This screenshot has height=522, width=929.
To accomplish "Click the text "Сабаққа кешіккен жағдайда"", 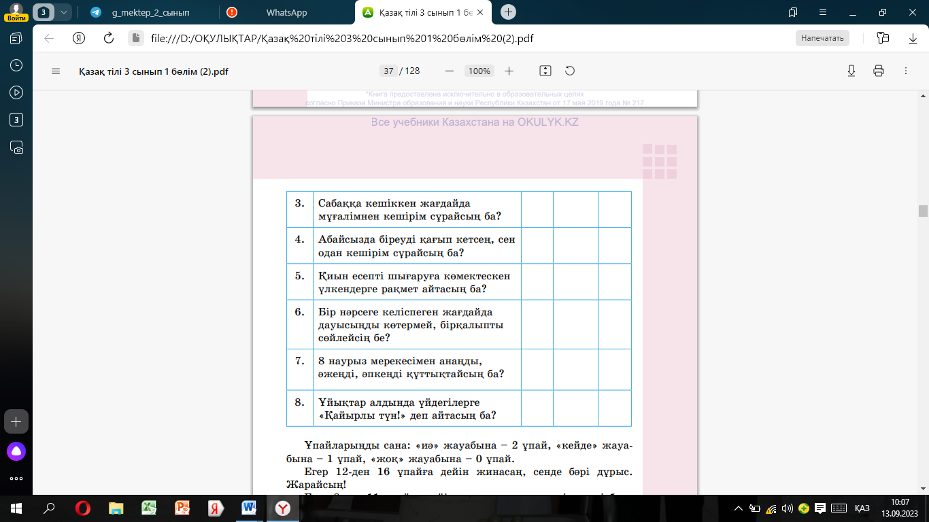I will 394,203.
